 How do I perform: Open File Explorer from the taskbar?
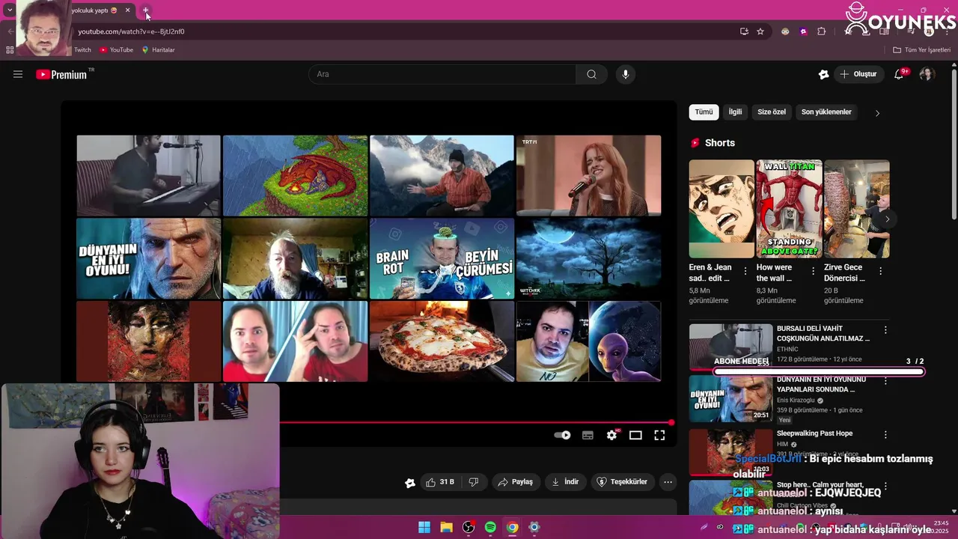tap(446, 527)
